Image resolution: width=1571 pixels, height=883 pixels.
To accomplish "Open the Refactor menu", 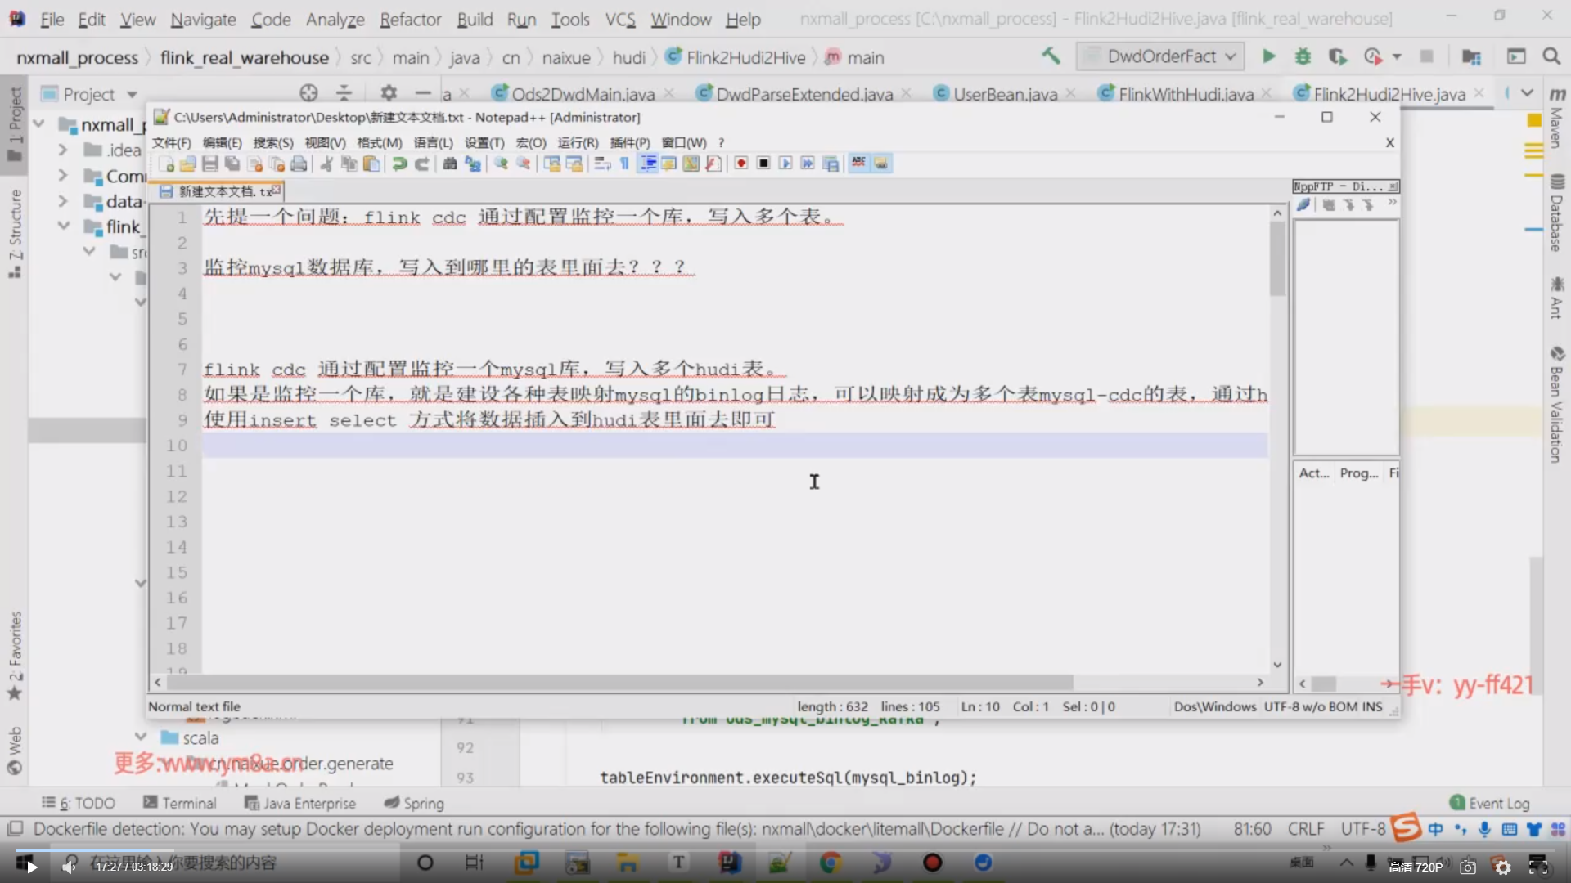I will coord(410,19).
